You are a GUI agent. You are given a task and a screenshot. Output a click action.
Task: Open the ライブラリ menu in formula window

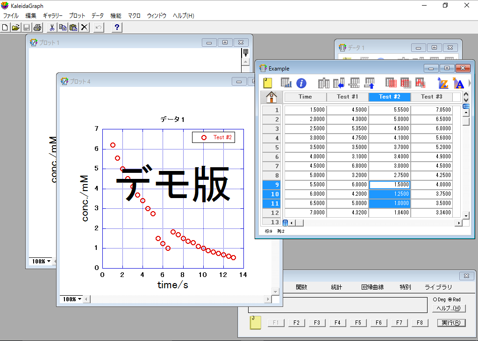pyautogui.click(x=438, y=287)
